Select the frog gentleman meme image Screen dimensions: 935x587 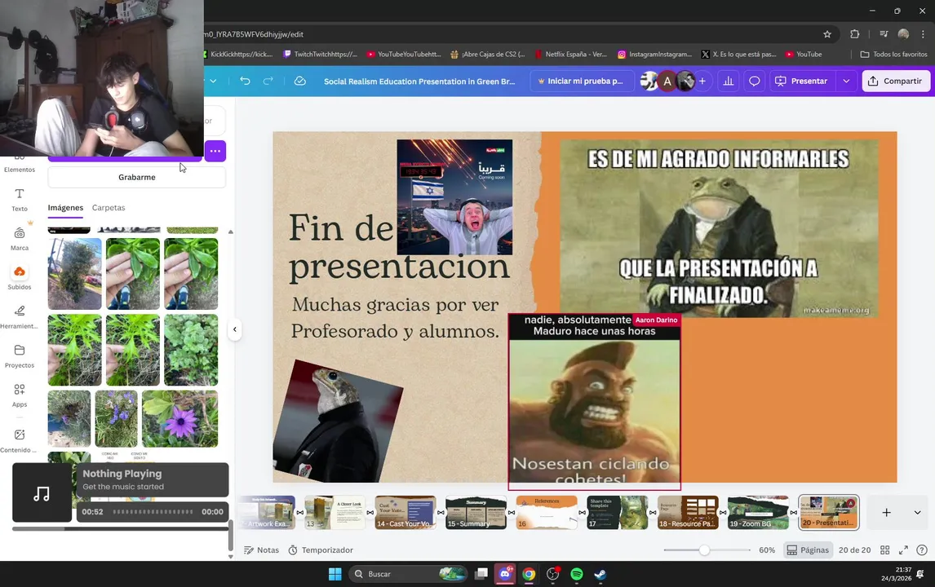coord(719,227)
